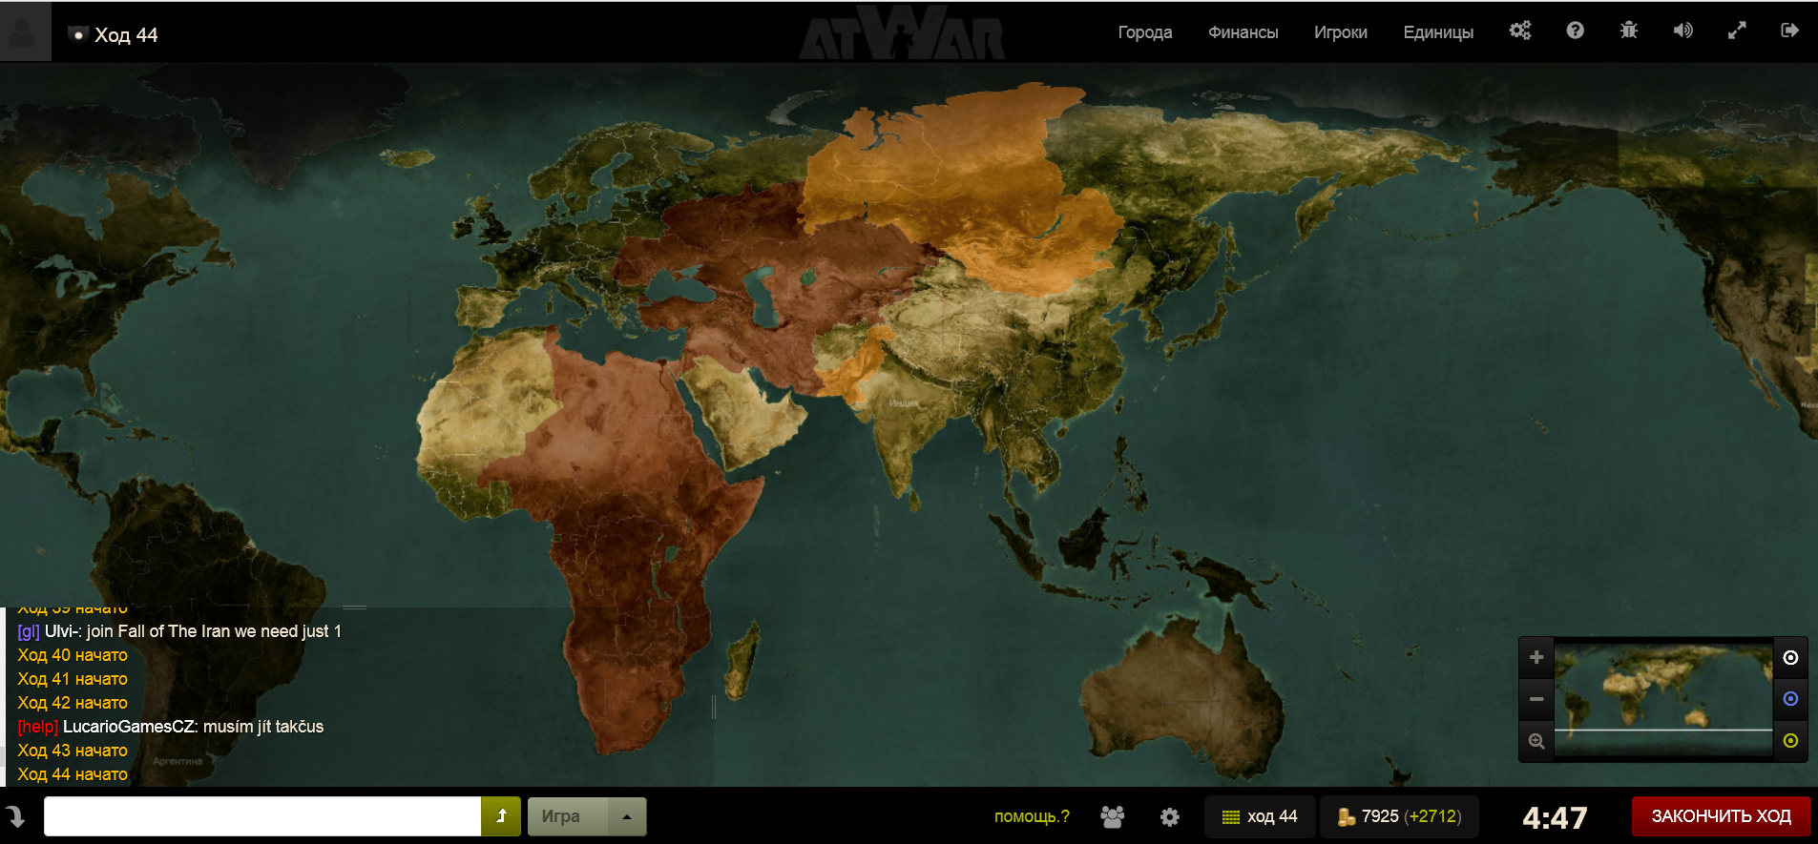The width and height of the screenshot is (1818, 844).
Task: Mute the game sound with speaker icon
Action: [1682, 31]
